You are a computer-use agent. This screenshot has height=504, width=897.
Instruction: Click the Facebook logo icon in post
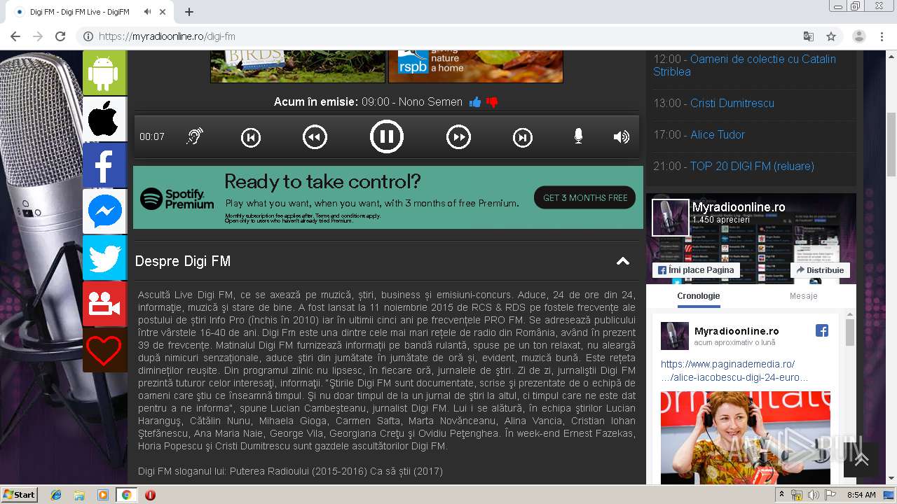[822, 331]
